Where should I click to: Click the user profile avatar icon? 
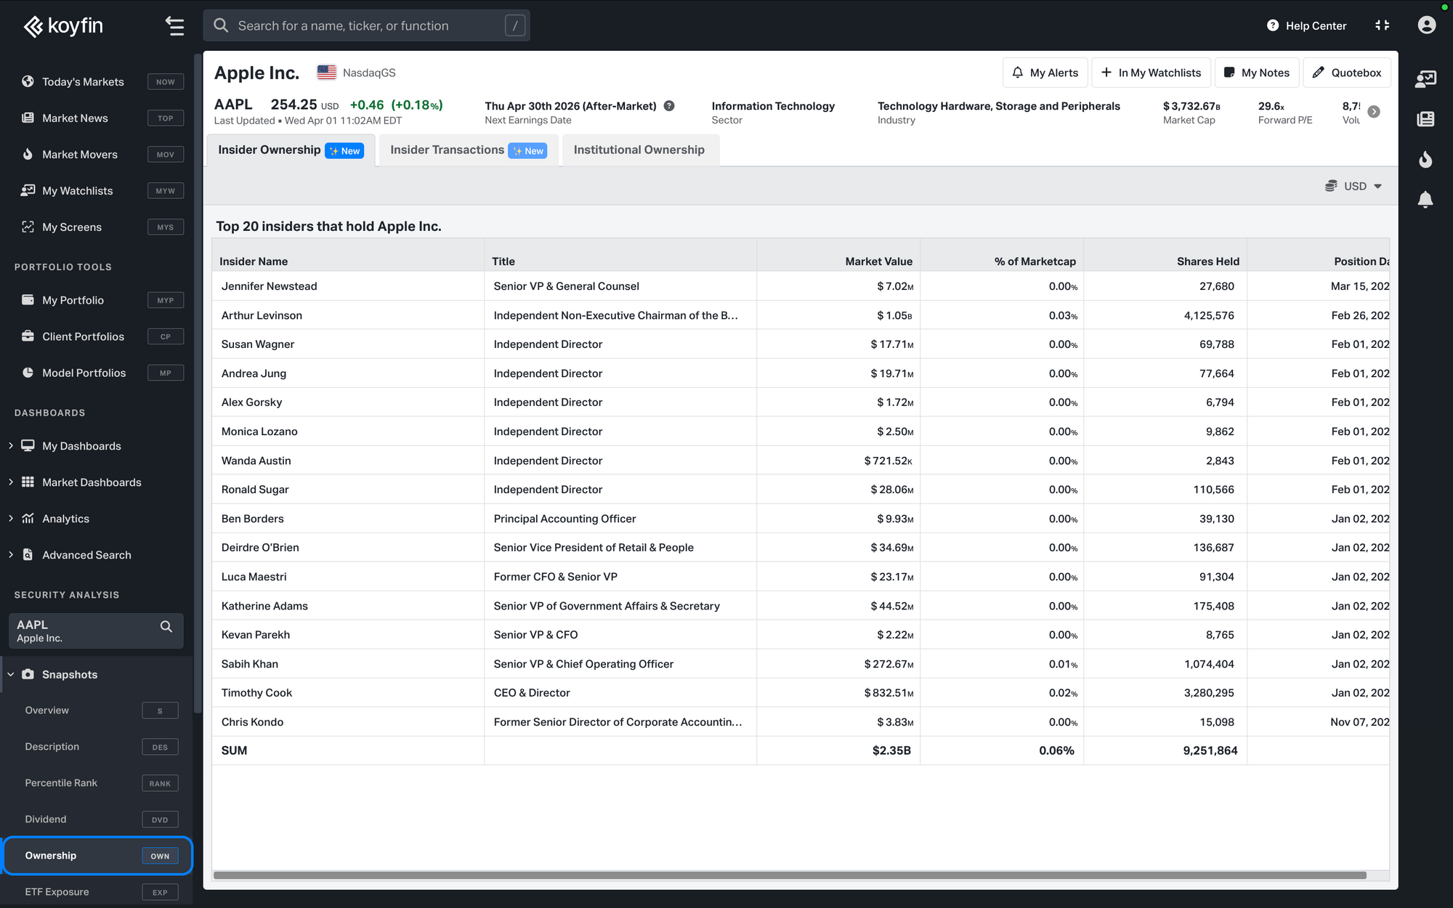click(x=1426, y=25)
